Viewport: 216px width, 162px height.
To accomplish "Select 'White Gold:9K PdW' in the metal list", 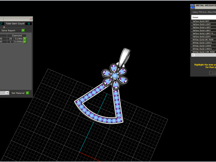I will [203, 40].
